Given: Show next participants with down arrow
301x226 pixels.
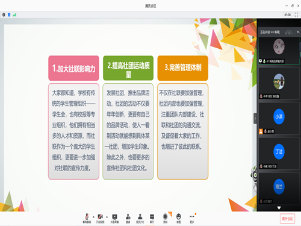Looking at the screenshot, I should (279, 208).
